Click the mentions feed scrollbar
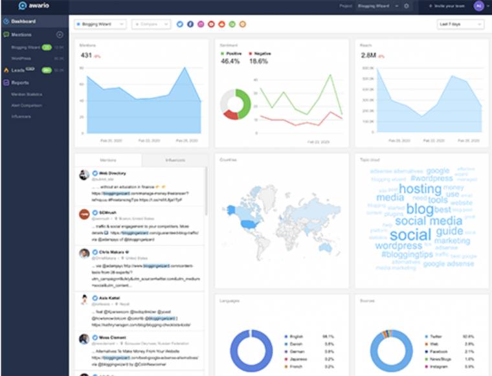This screenshot has width=492, height=376. [206, 191]
